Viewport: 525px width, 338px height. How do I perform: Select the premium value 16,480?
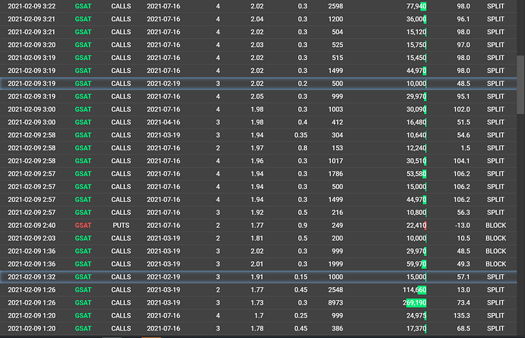click(416, 122)
